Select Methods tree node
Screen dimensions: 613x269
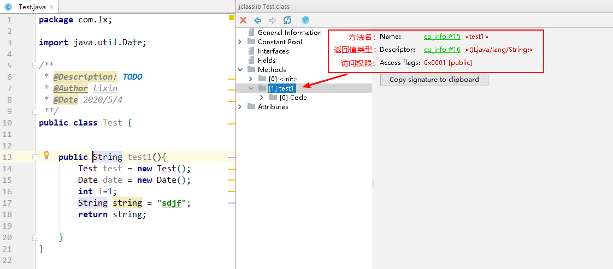point(272,69)
